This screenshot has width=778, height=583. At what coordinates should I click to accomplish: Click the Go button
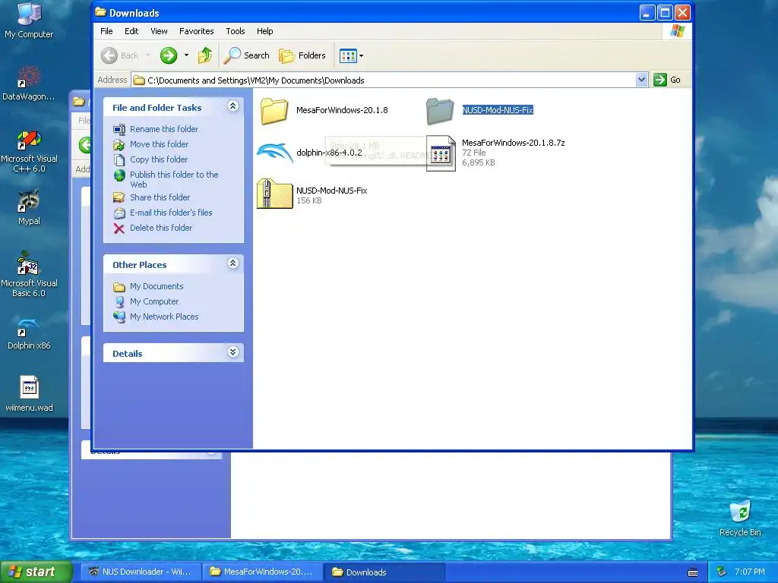tap(667, 80)
